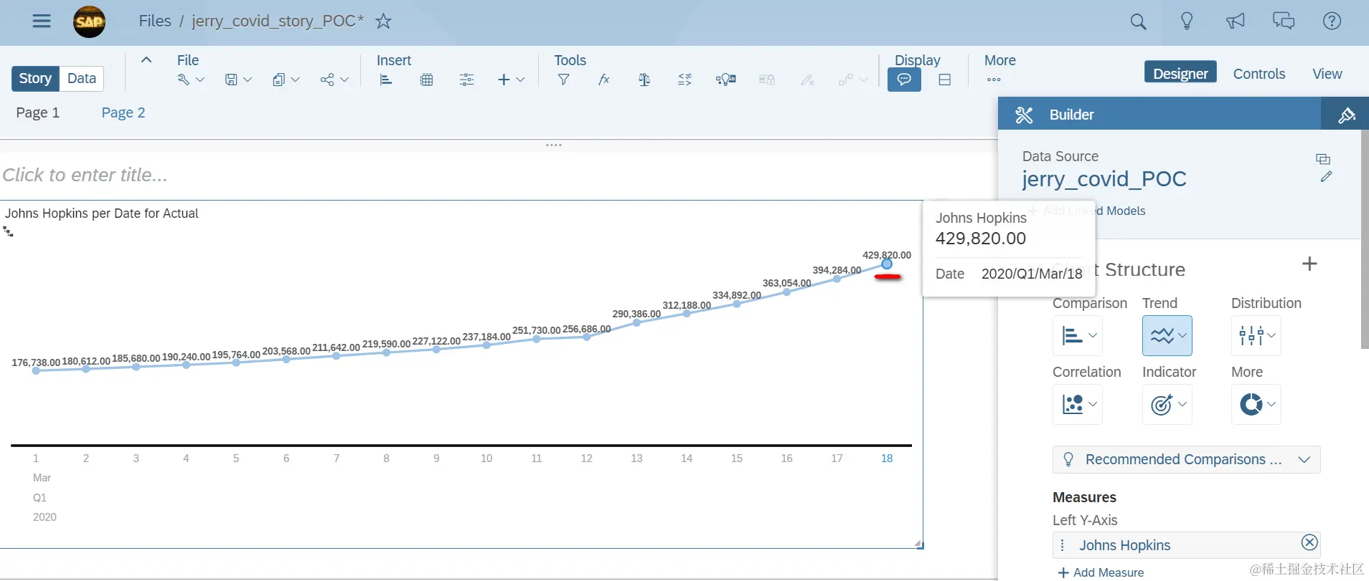This screenshot has width=1369, height=581.
Task: Switch to Story mode
Action: [x=35, y=79]
